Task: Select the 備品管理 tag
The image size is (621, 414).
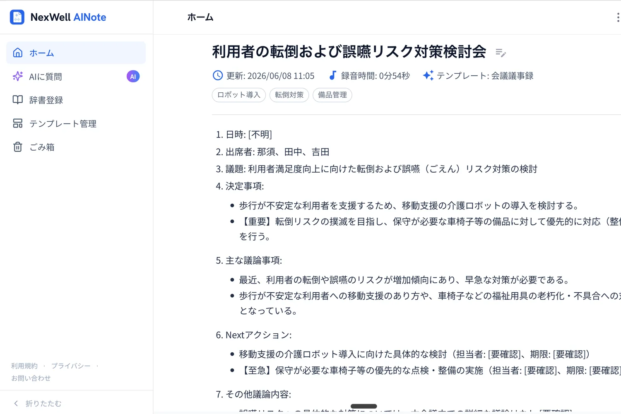Action: click(x=332, y=95)
